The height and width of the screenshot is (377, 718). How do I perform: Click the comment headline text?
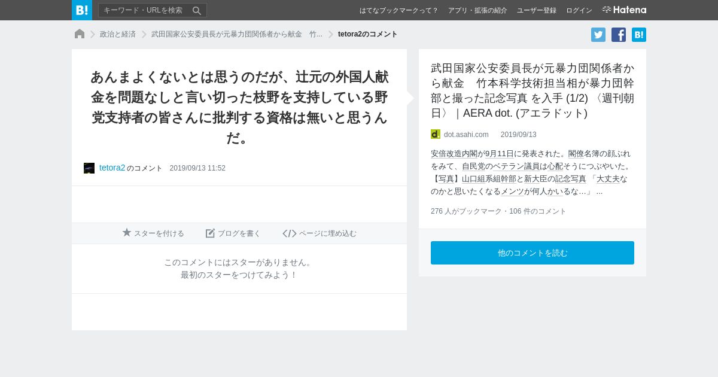pyautogui.click(x=239, y=107)
